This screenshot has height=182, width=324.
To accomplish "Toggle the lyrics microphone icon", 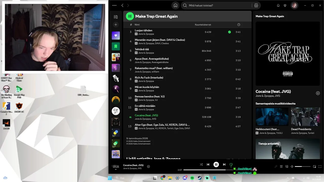I will (276, 167).
